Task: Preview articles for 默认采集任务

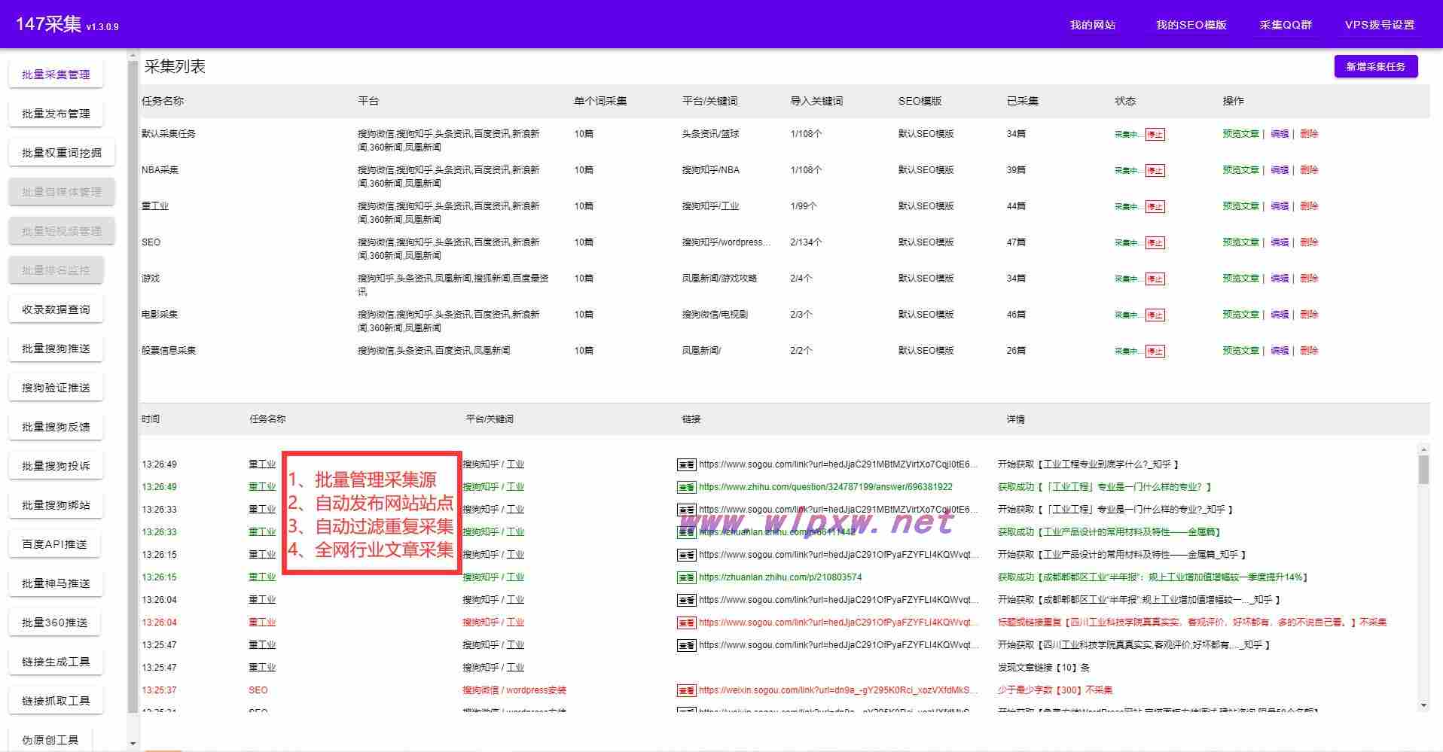Action: pos(1240,134)
